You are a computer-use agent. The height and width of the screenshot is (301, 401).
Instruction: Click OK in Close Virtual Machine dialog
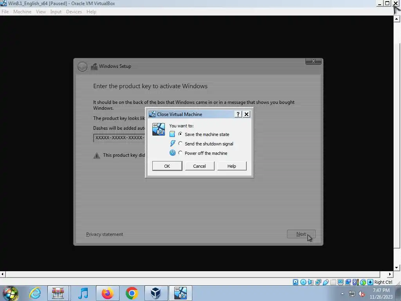click(x=167, y=166)
